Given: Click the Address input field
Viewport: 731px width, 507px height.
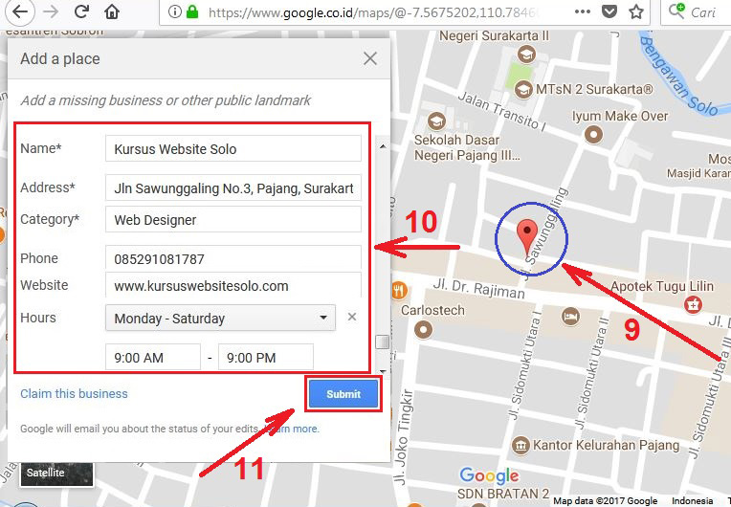Looking at the screenshot, I should pyautogui.click(x=233, y=187).
